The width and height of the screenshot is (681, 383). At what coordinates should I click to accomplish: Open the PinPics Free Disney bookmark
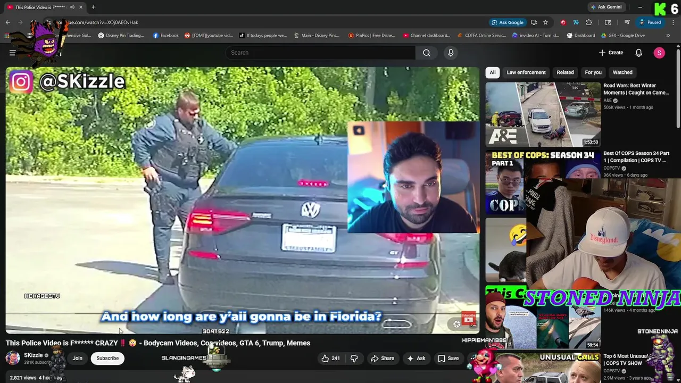(x=371, y=36)
